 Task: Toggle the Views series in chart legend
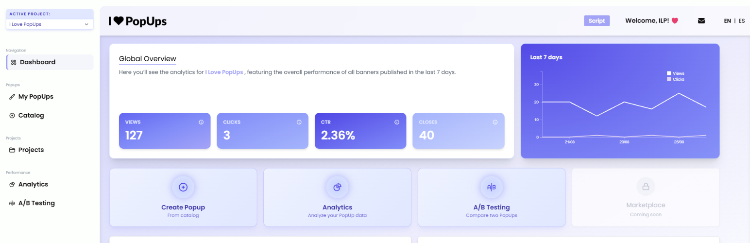[675, 73]
